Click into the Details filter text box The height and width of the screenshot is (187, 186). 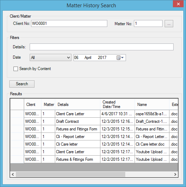pos(101,47)
